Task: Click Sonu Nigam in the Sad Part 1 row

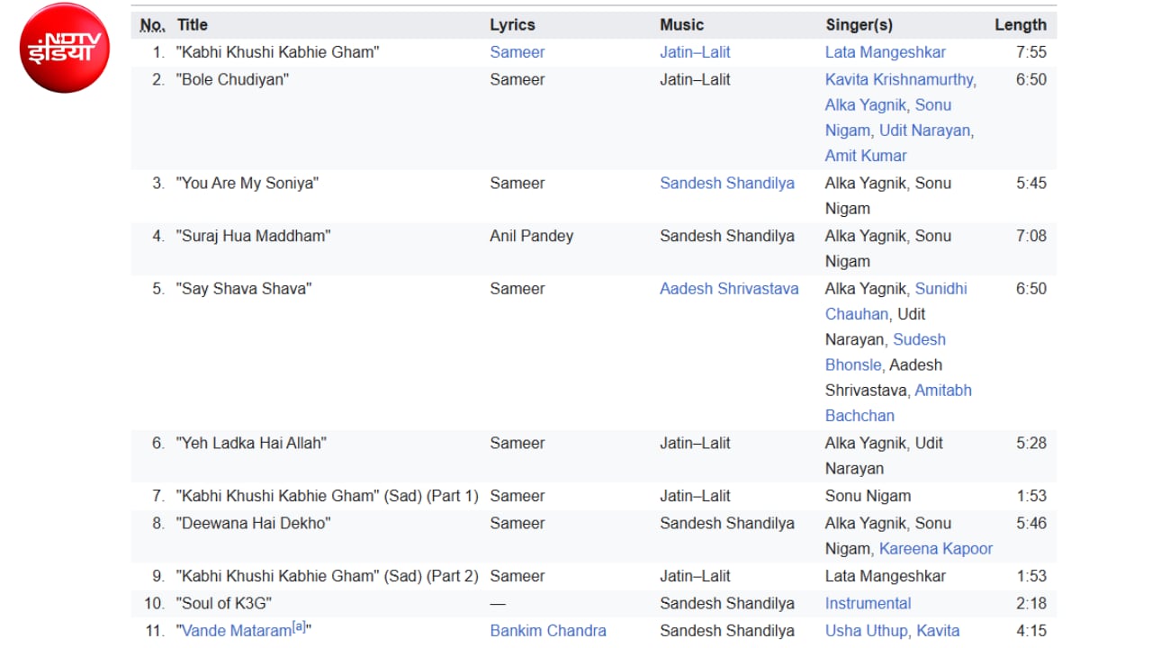Action: [x=868, y=496]
